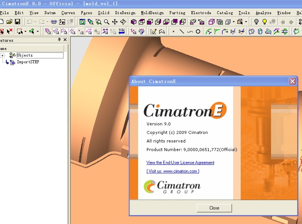Open the Analyze menu
The width and height of the screenshot is (302, 224).
click(263, 13)
